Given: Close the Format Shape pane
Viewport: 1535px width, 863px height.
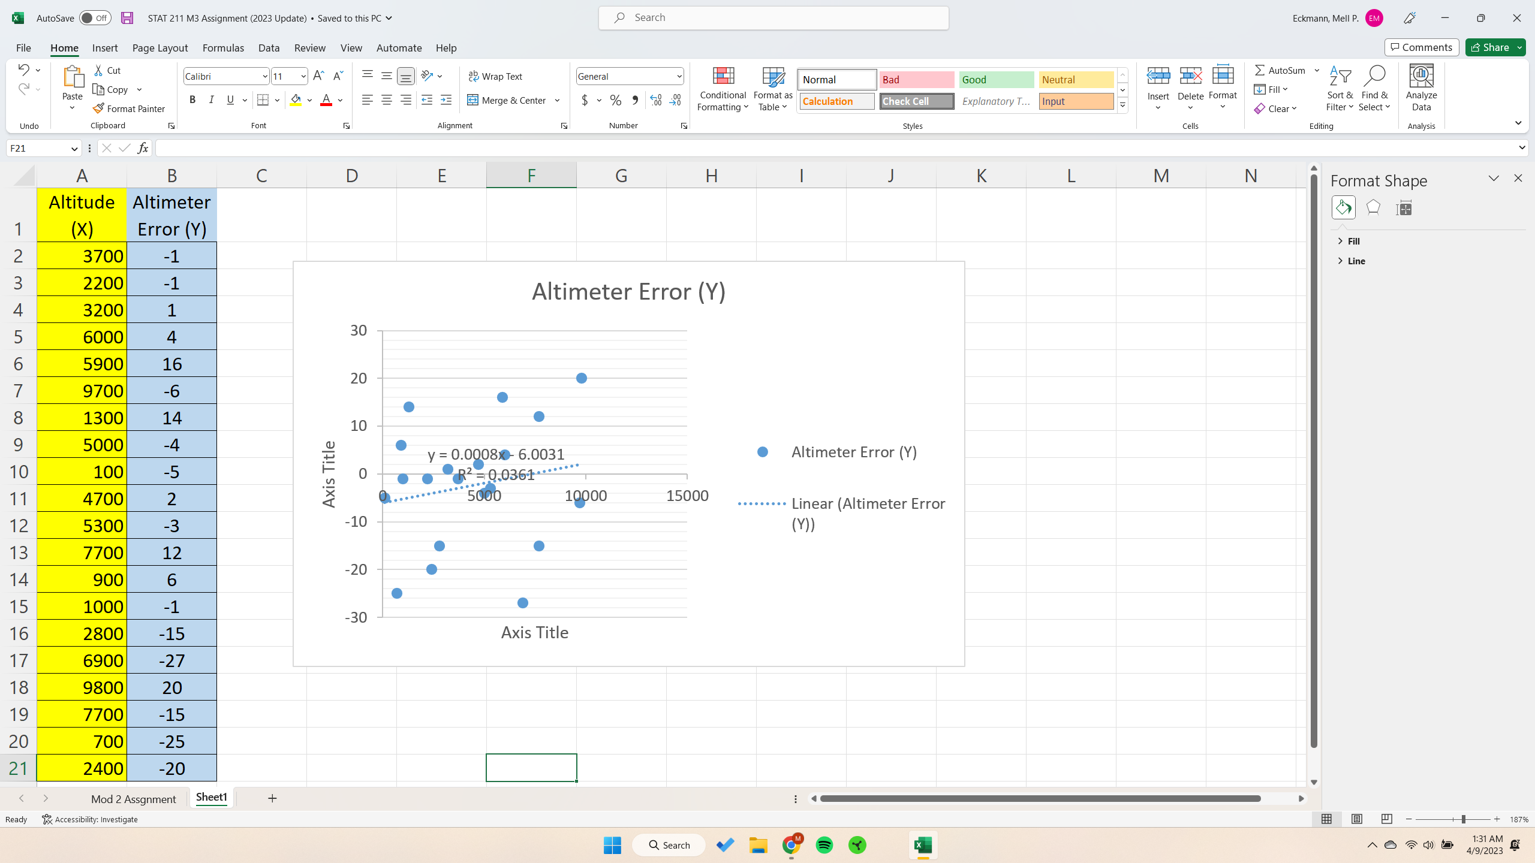Looking at the screenshot, I should click(1517, 178).
